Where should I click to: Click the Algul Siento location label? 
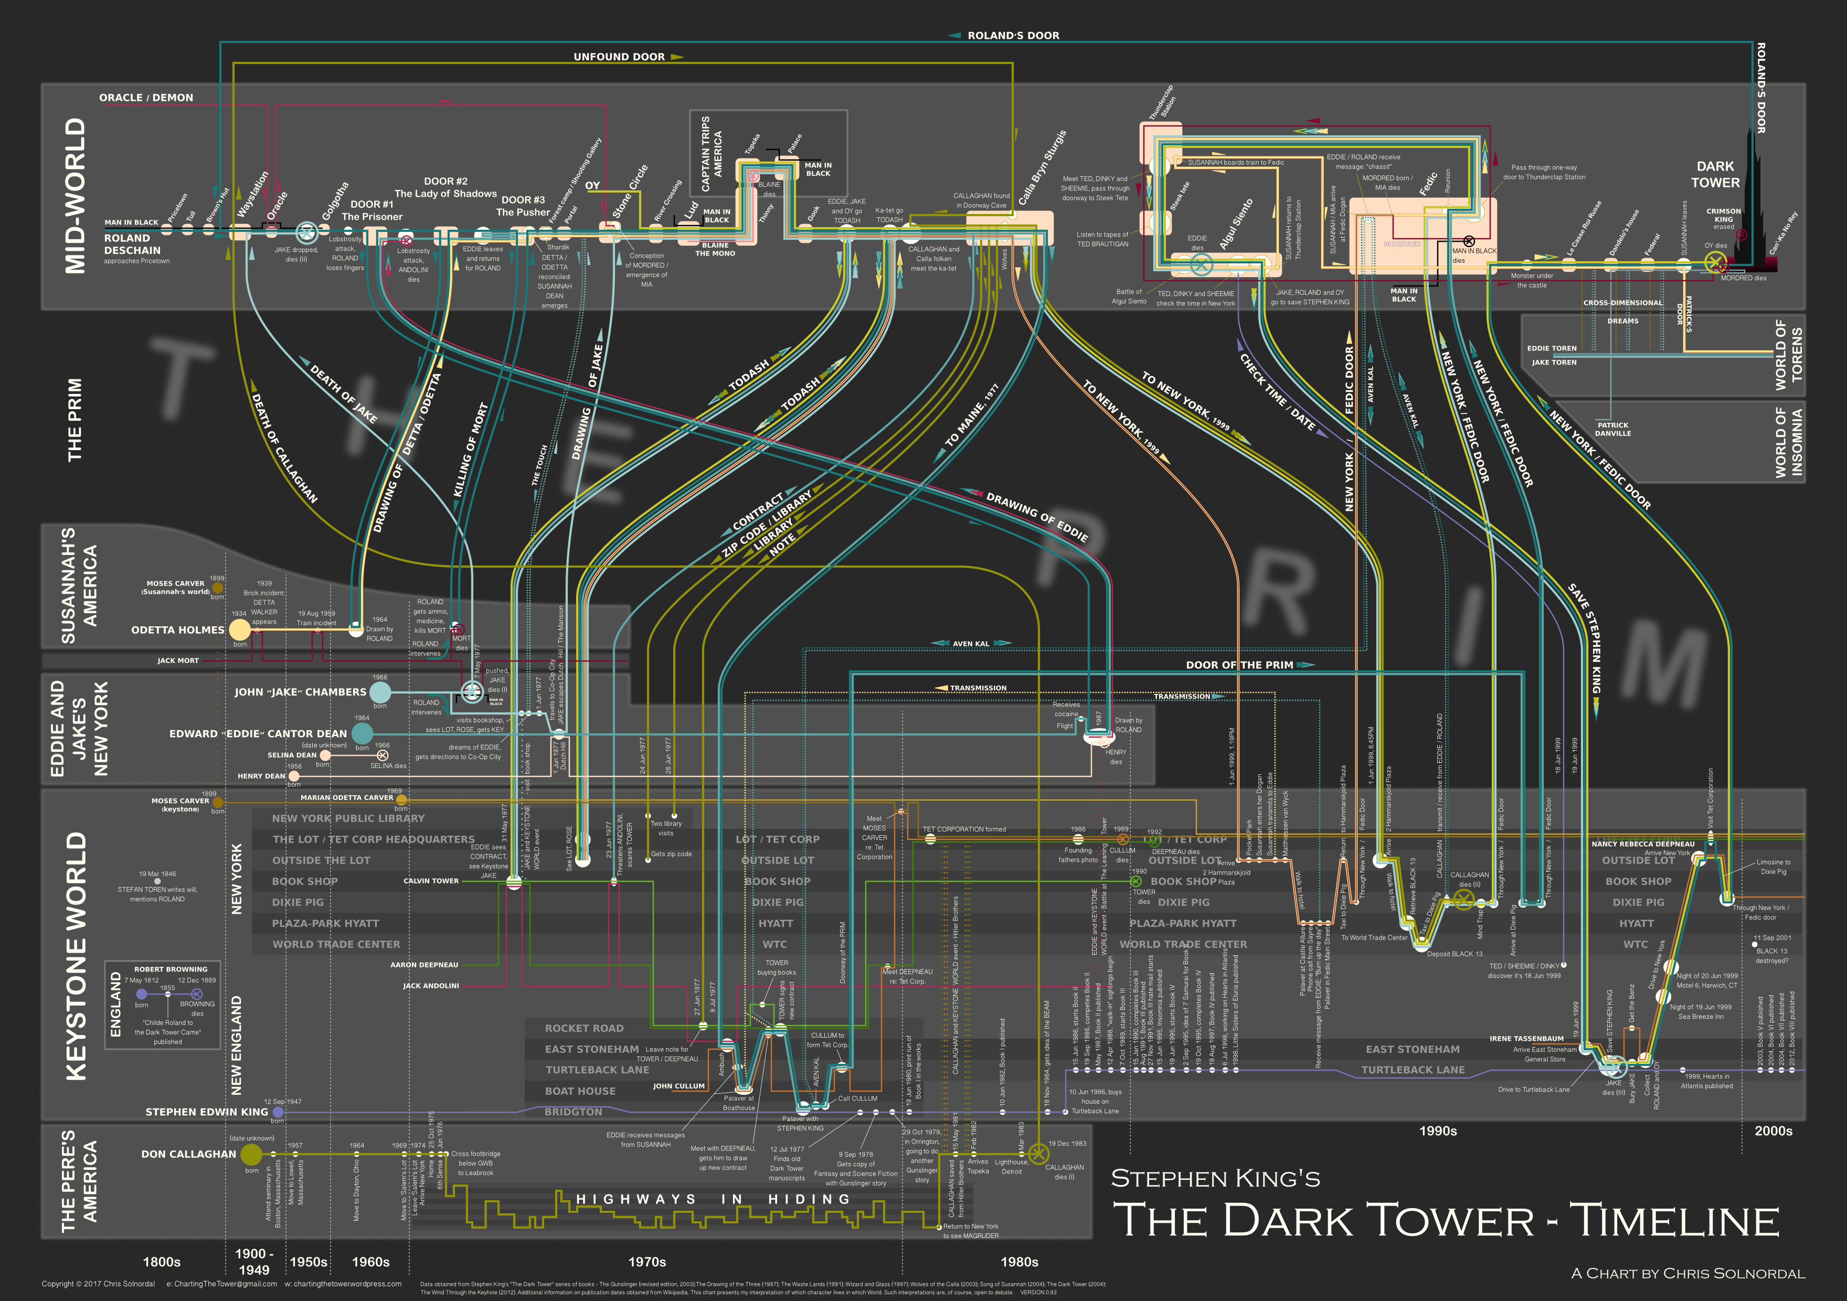pyautogui.click(x=1236, y=223)
